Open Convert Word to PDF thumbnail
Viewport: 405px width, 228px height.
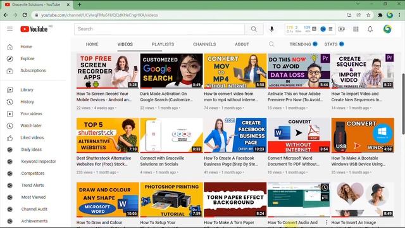coord(299,136)
